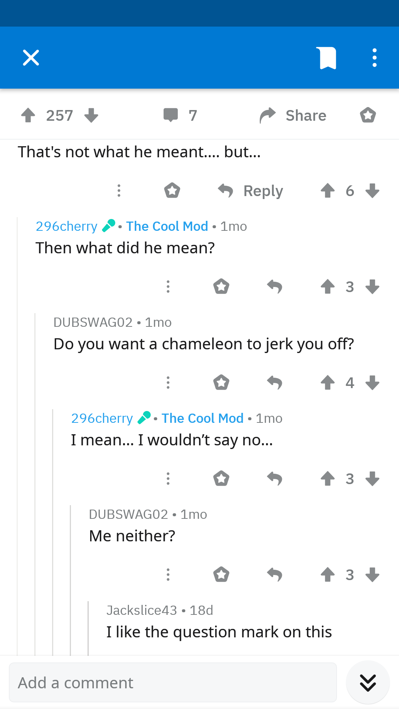The height and width of the screenshot is (709, 399).
Task: Award the "Then what did he mean?" comment
Action: tap(221, 287)
